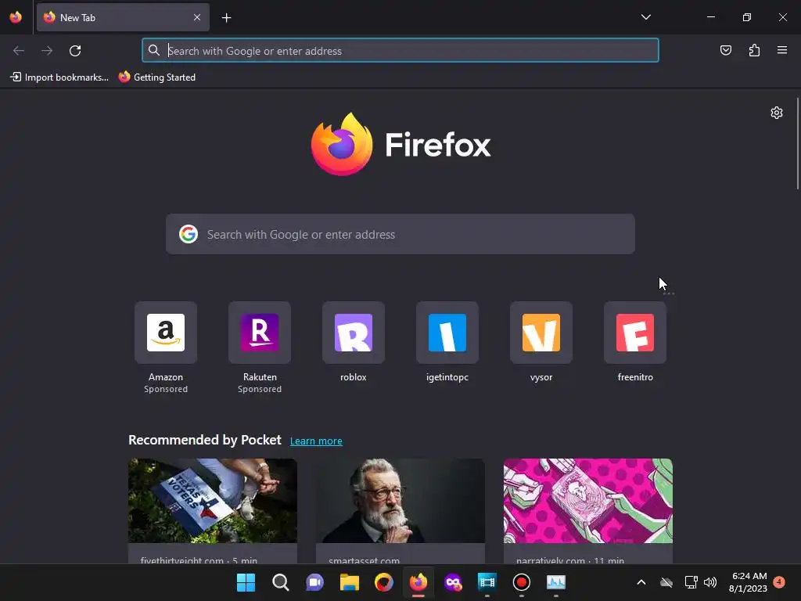Viewport: 801px width, 601px height.
Task: Open the Texas Voters article thumbnail
Action: click(213, 501)
